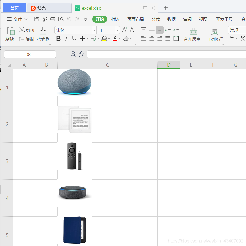
Task: Click the Save icon
Action: [36, 19]
